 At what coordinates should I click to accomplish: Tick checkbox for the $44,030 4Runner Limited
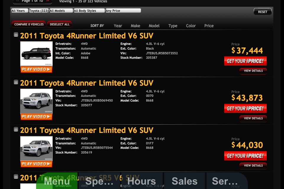coord(16,129)
